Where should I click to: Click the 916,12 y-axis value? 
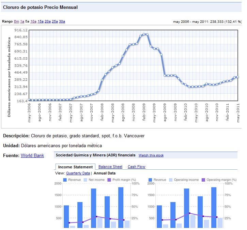pos(21,30)
